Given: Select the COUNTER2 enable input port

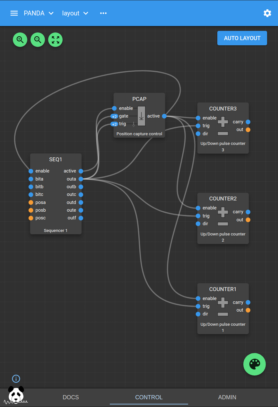Looking at the screenshot, I should [x=198, y=208].
